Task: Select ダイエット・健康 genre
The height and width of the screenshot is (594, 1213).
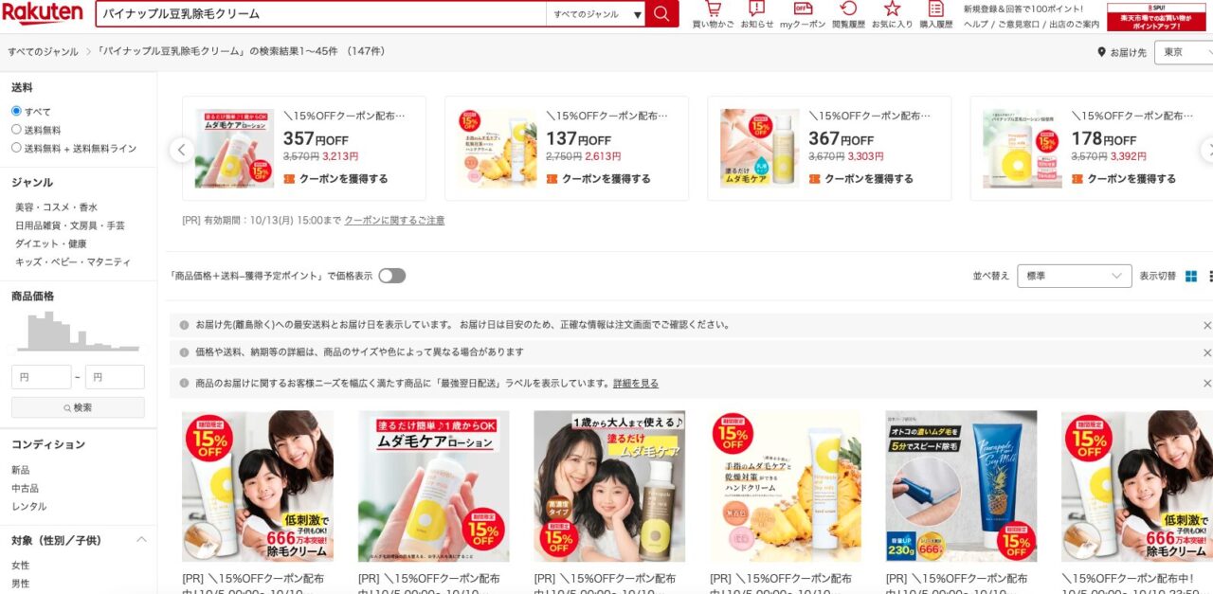Action: click(50, 243)
